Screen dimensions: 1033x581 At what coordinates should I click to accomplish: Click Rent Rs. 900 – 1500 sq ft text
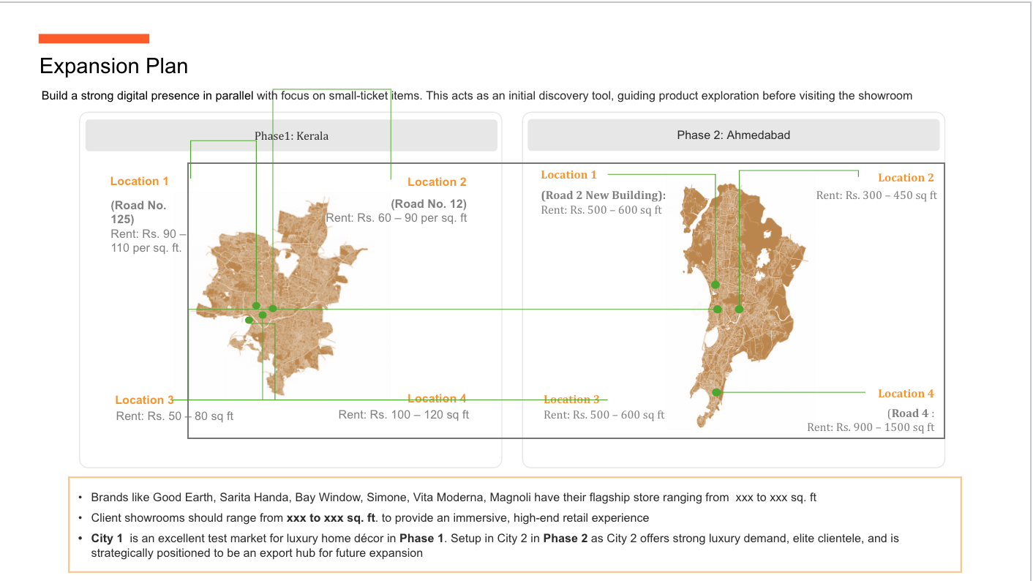pyautogui.click(x=871, y=427)
